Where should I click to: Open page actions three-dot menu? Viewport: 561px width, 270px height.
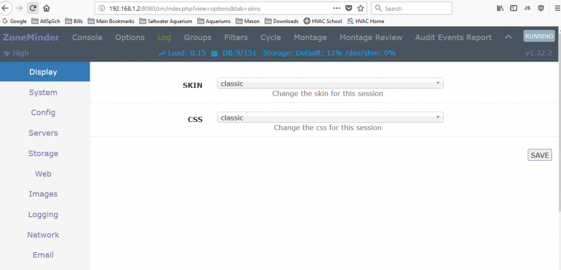tap(337, 8)
